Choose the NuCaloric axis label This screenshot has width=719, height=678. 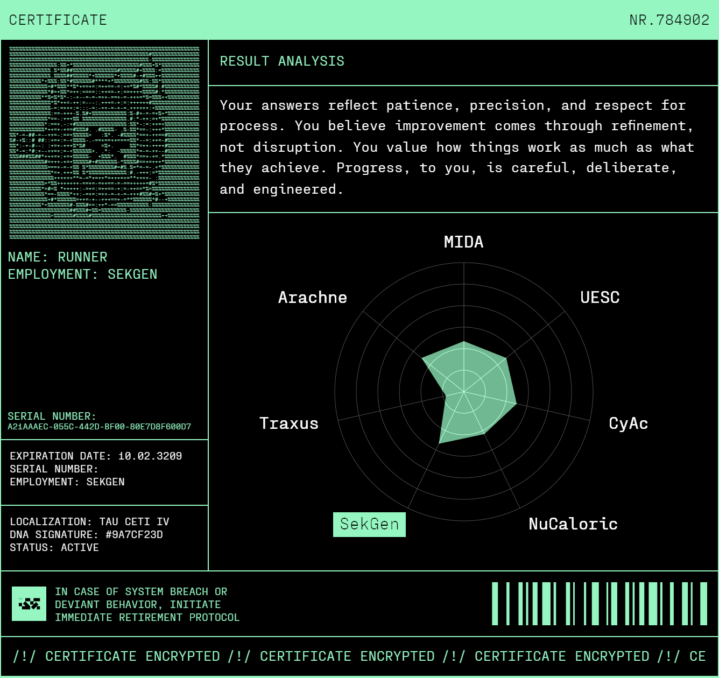pyautogui.click(x=573, y=524)
